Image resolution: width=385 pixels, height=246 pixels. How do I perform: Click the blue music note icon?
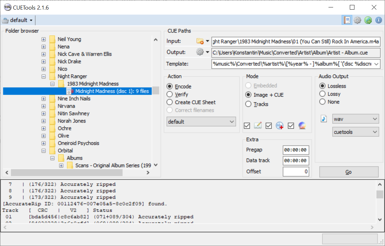[324, 119]
